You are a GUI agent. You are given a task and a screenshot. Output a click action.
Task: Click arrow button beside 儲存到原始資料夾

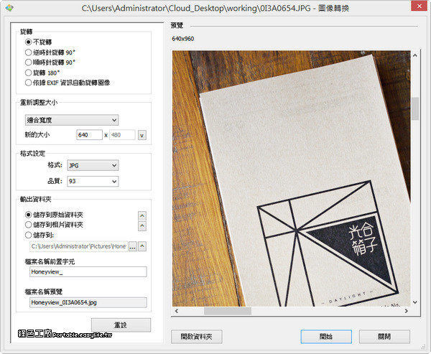coord(142,215)
